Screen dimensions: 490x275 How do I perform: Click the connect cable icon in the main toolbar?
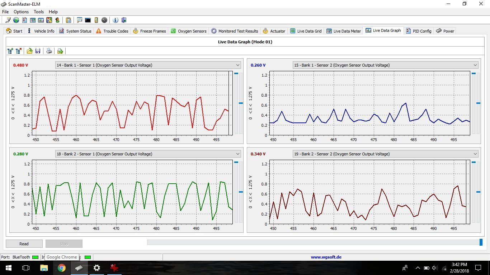(8, 20)
